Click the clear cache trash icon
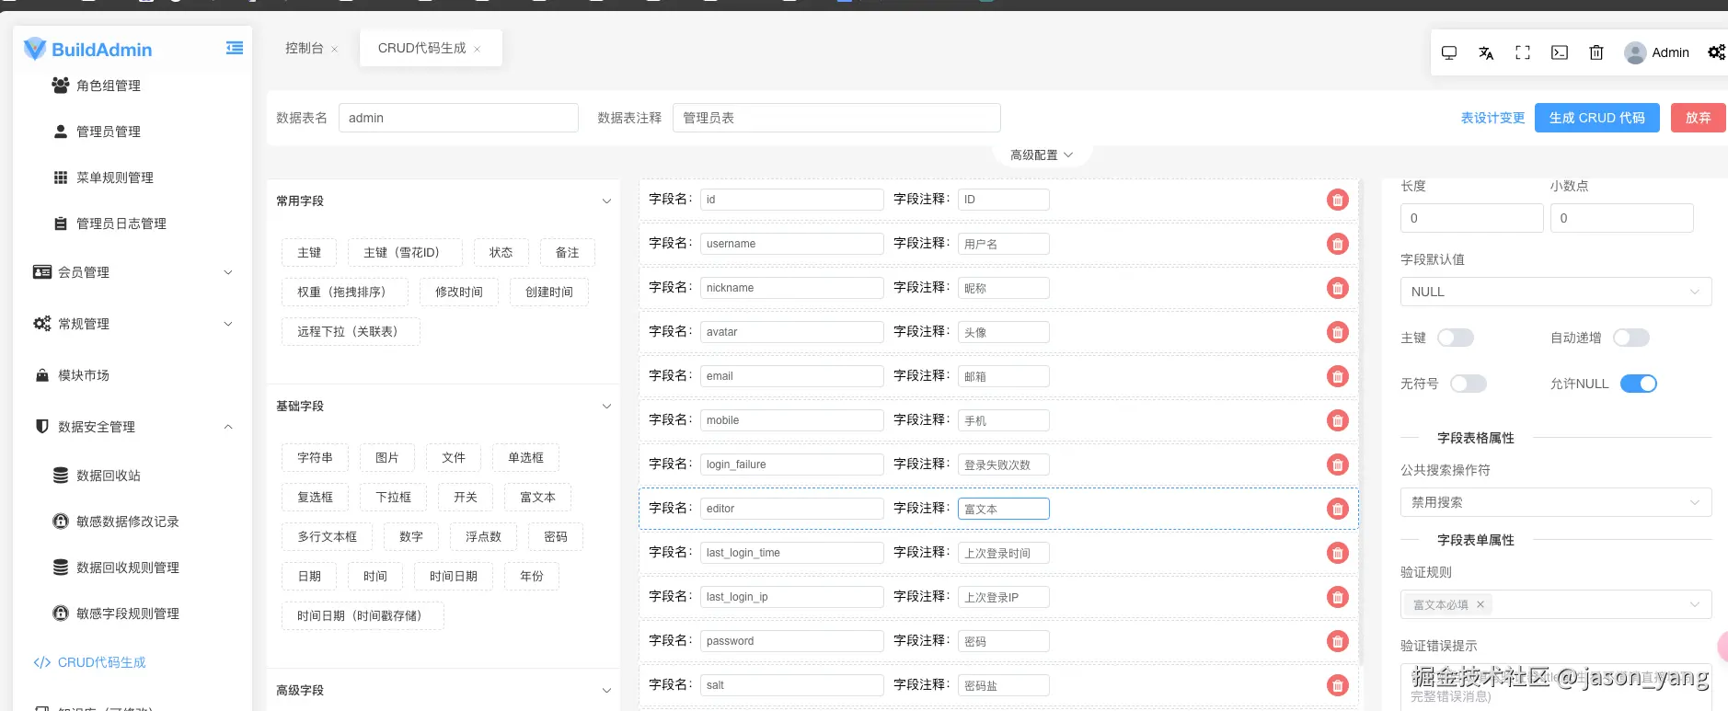 (1596, 52)
